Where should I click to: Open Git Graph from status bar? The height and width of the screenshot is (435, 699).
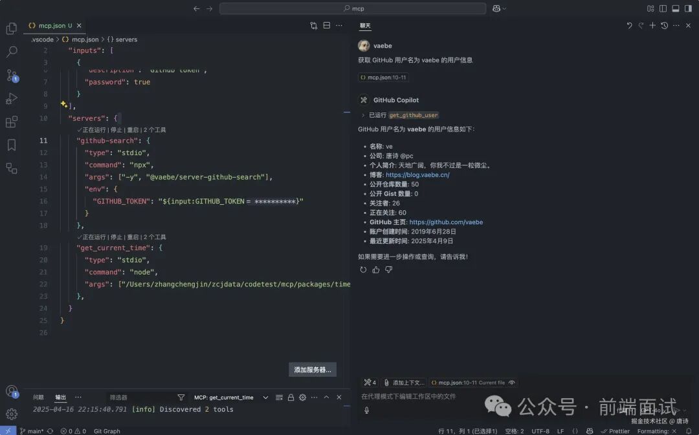[x=107, y=431]
